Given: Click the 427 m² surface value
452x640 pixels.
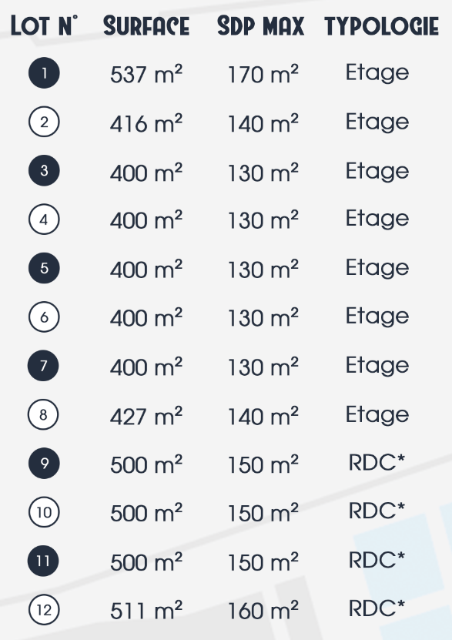Looking at the screenshot, I should point(146,416).
